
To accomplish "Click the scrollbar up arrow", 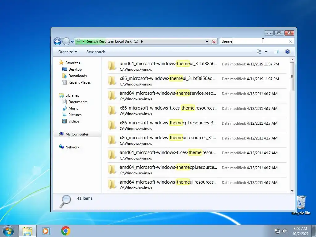I will (292, 60).
